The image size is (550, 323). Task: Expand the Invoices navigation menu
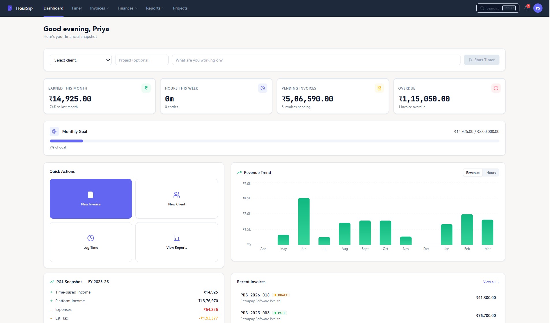tap(99, 8)
